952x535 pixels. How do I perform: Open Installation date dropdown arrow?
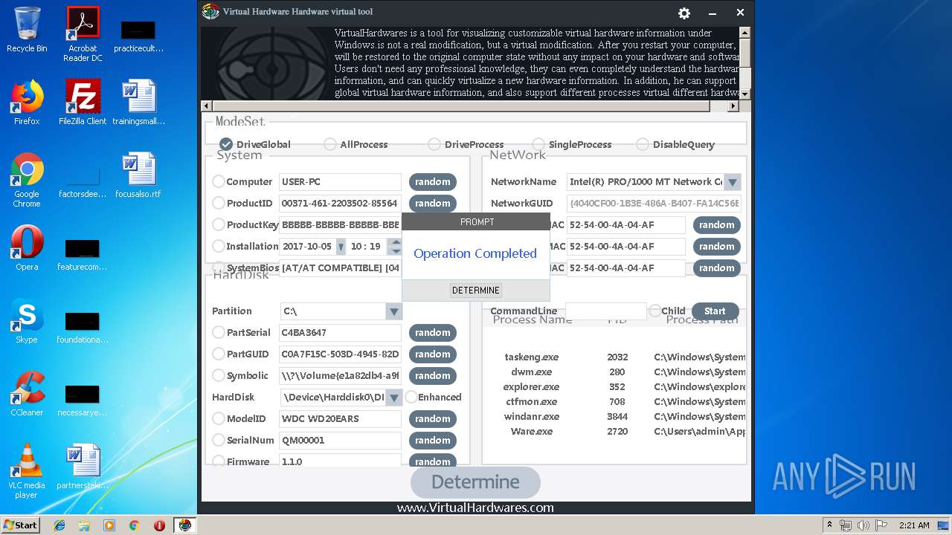coord(341,247)
